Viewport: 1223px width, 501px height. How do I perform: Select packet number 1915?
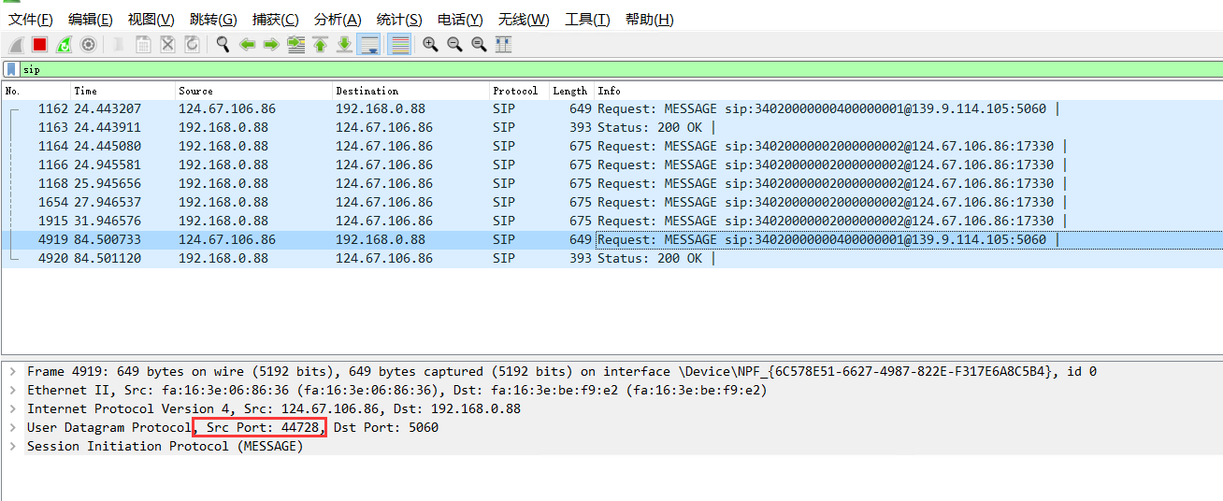611,221
